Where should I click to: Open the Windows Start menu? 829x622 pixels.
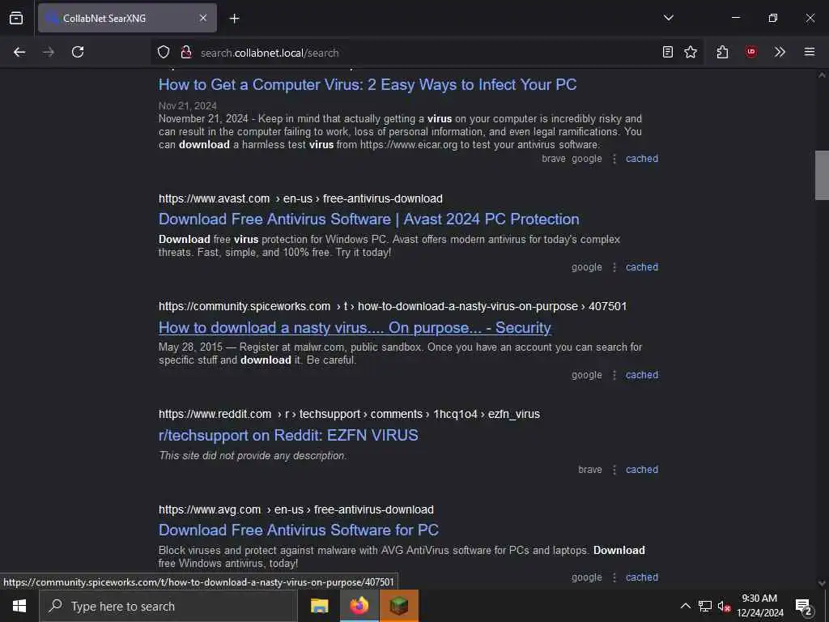coord(19,606)
